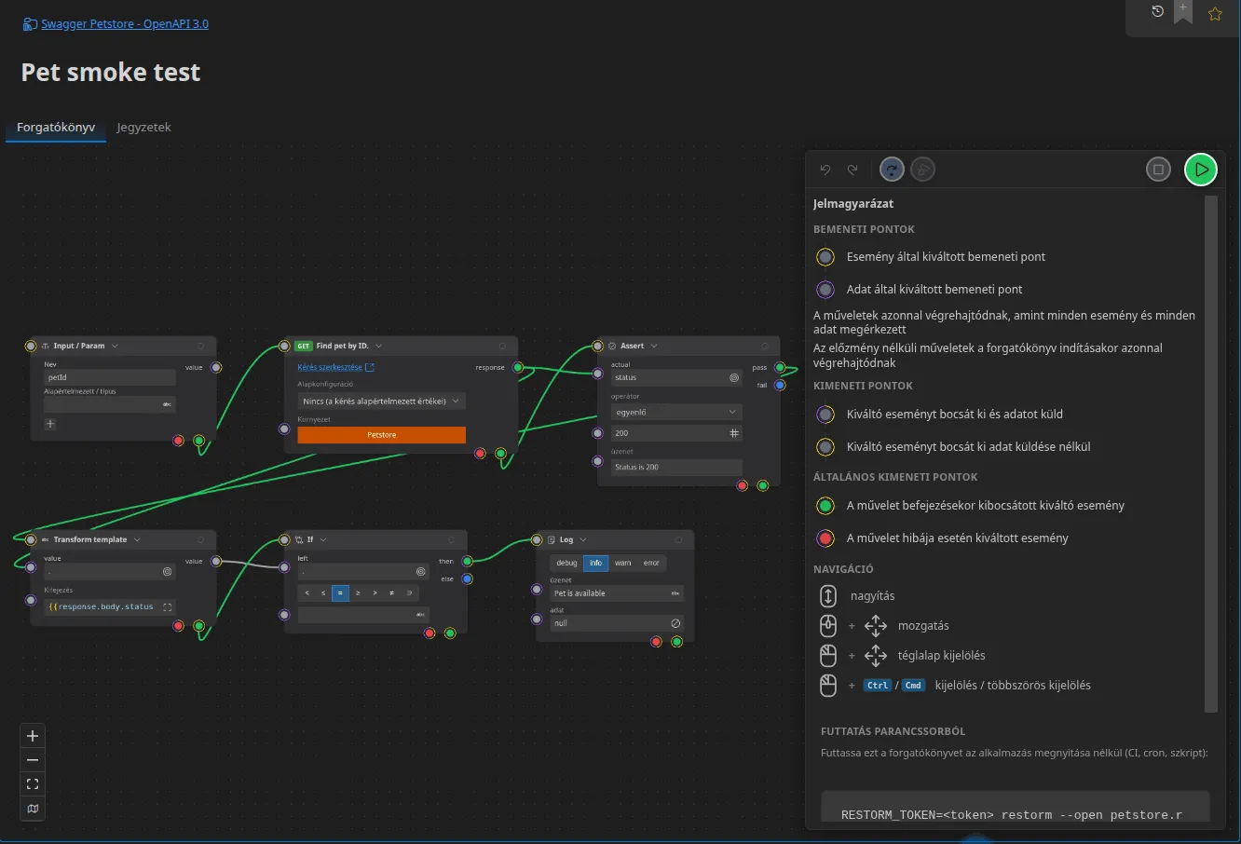Click the If then output port
This screenshot has height=844, width=1241.
point(467,561)
